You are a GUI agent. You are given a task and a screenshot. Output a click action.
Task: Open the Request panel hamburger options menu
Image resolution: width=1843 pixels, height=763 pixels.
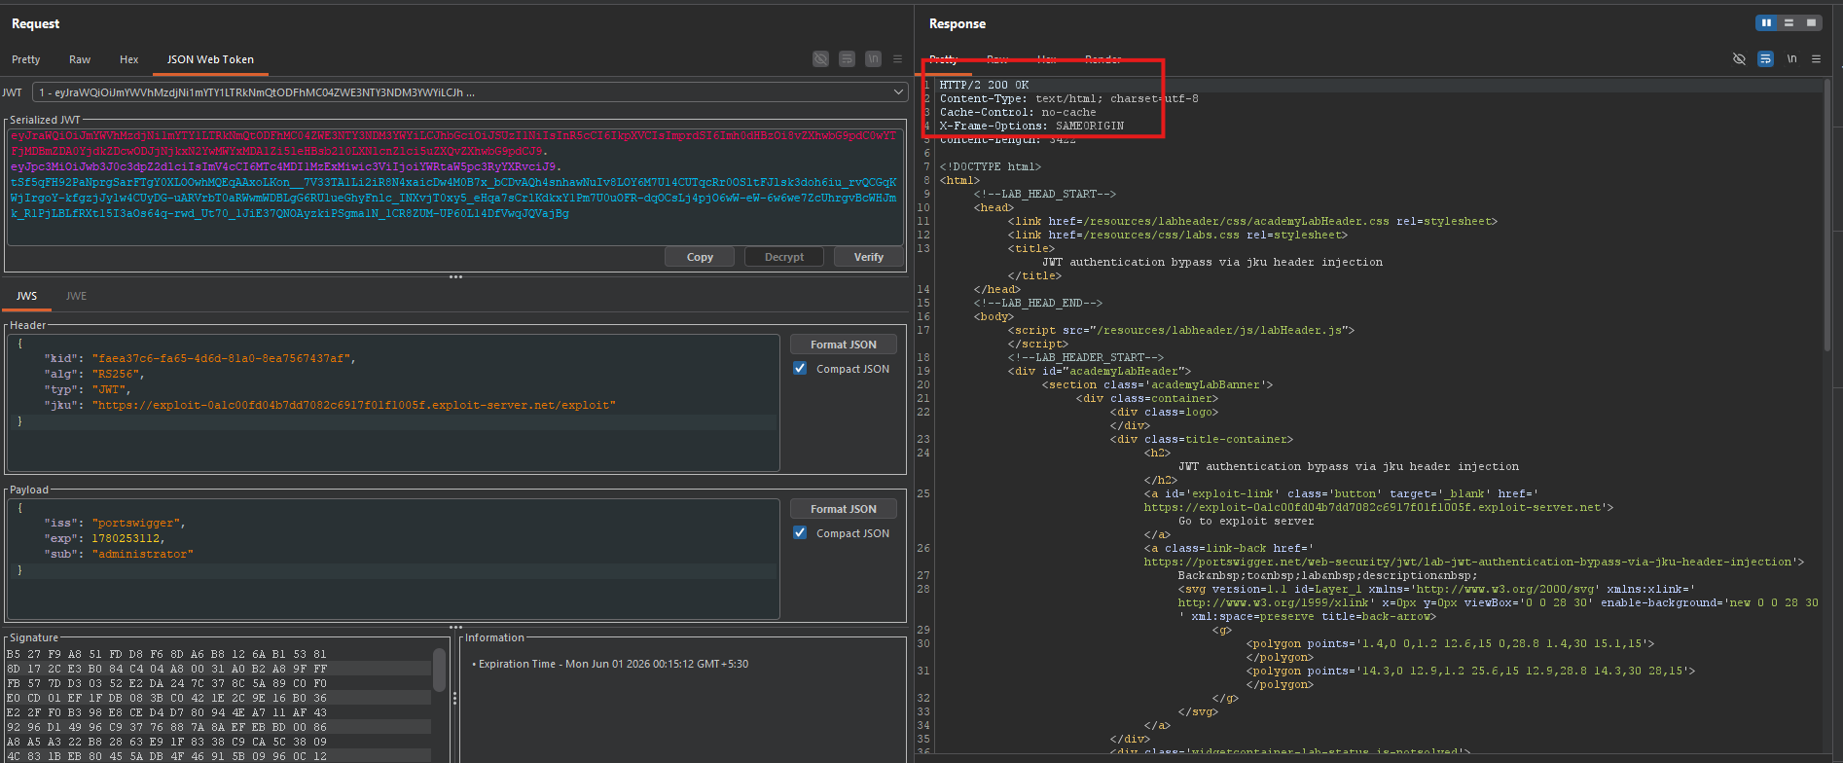[x=897, y=59]
